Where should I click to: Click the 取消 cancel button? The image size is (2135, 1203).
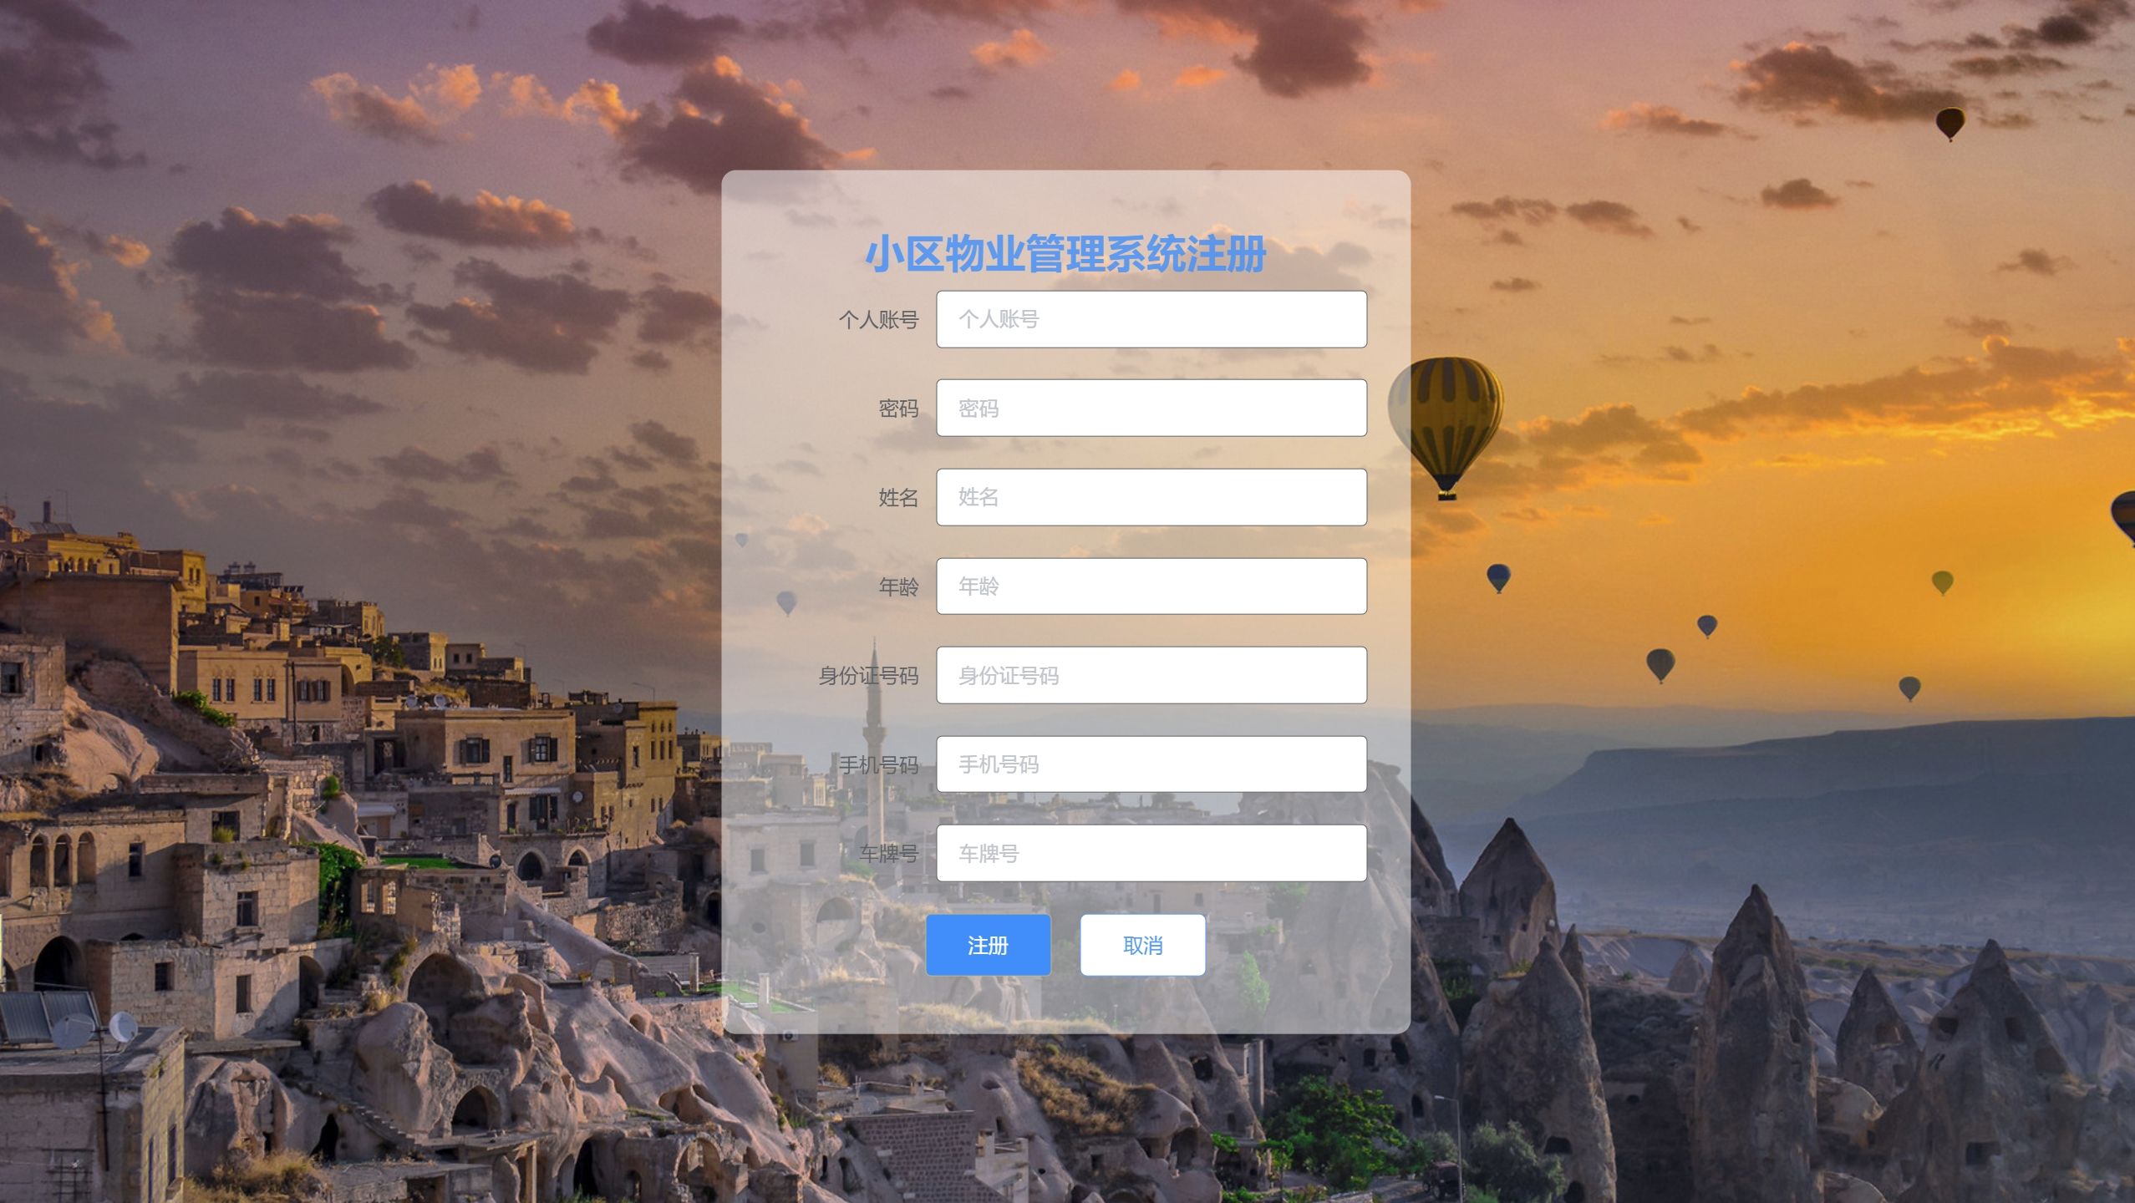[1142, 944]
